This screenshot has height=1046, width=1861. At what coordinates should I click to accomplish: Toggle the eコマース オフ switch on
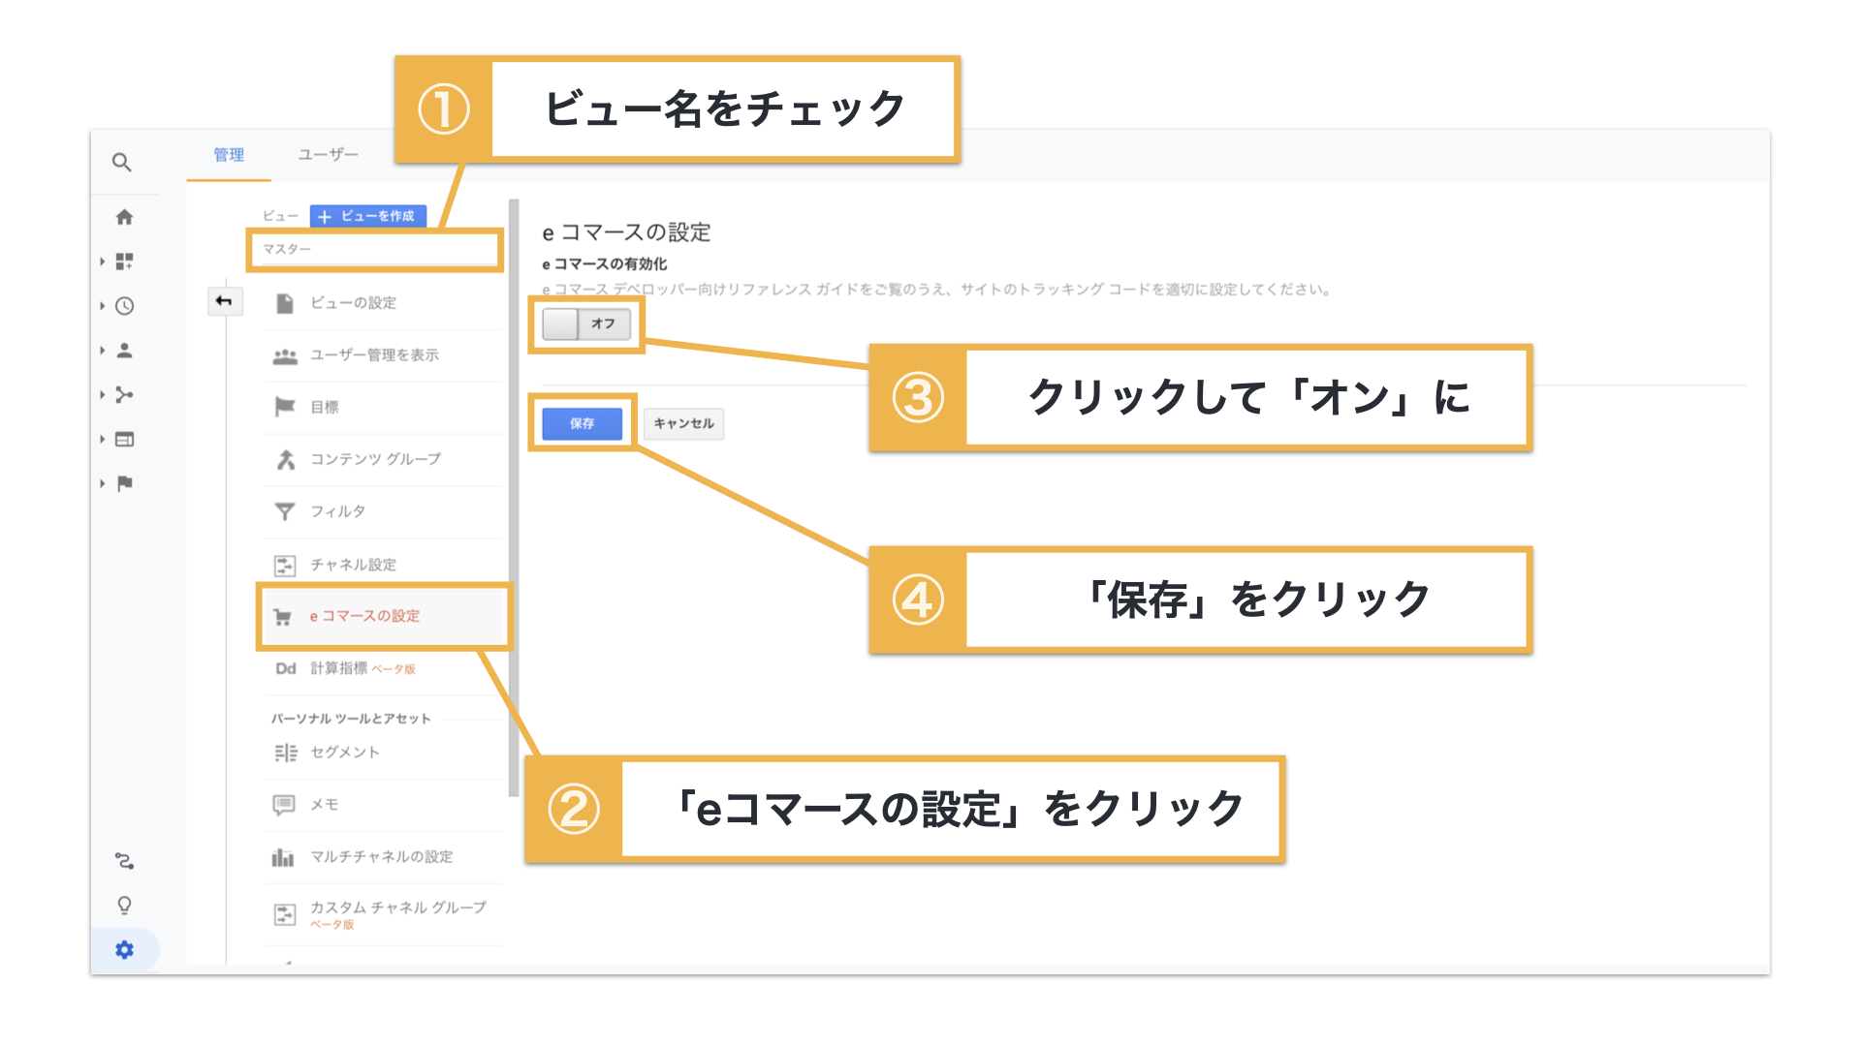coord(586,323)
